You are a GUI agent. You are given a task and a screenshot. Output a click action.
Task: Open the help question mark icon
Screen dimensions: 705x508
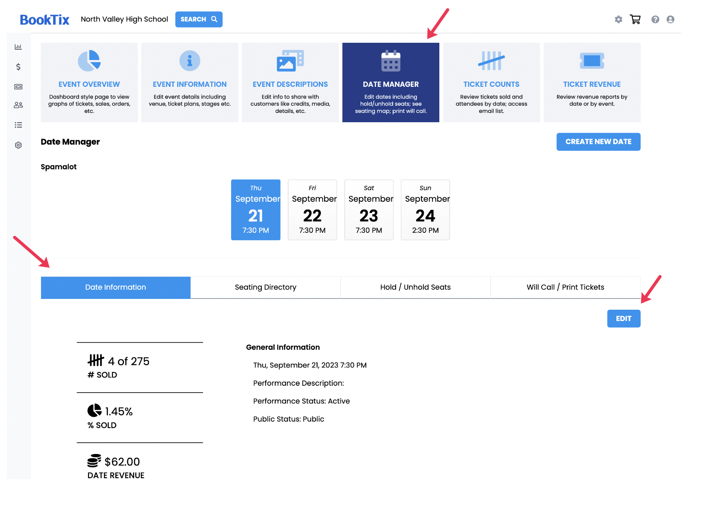[x=655, y=19]
